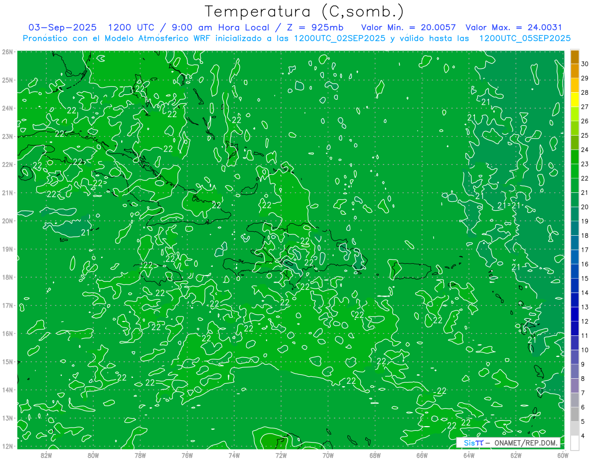The height and width of the screenshot is (462, 598).
Task: Click the 70W longitude axis label
Action: 328,455
